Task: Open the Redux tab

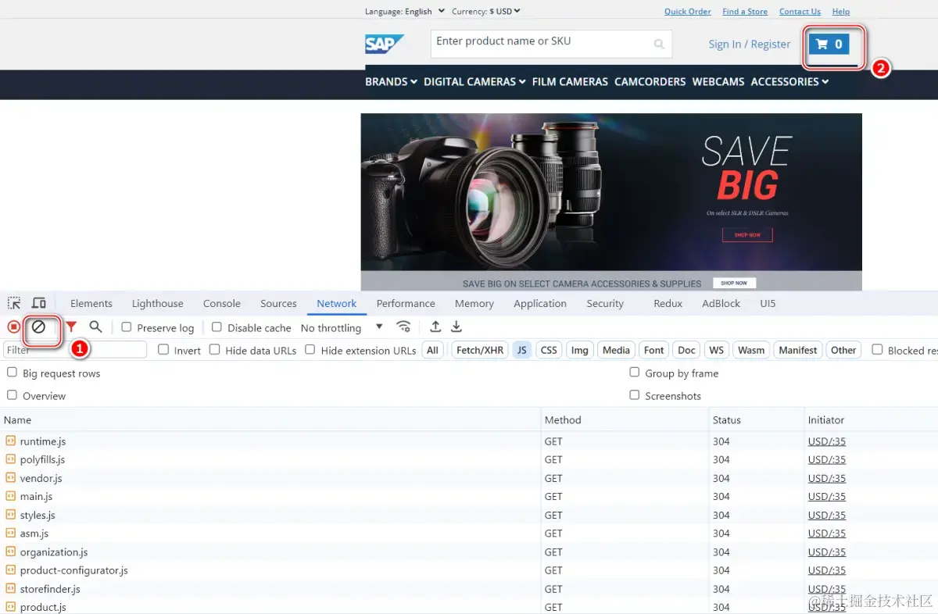Action: (x=668, y=303)
